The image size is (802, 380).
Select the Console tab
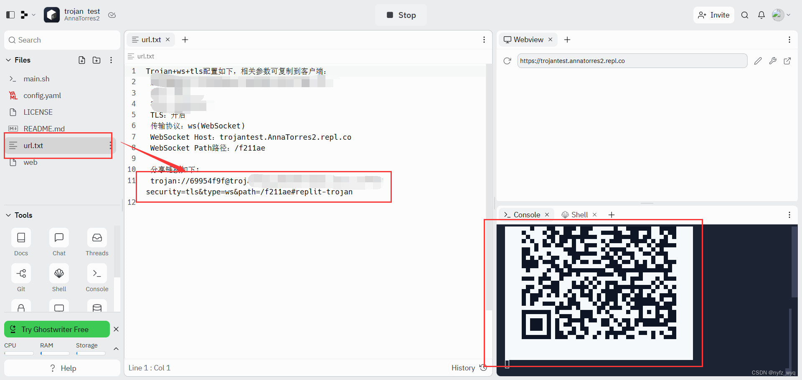click(526, 215)
